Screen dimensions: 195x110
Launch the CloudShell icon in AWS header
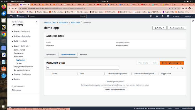click(151, 16)
